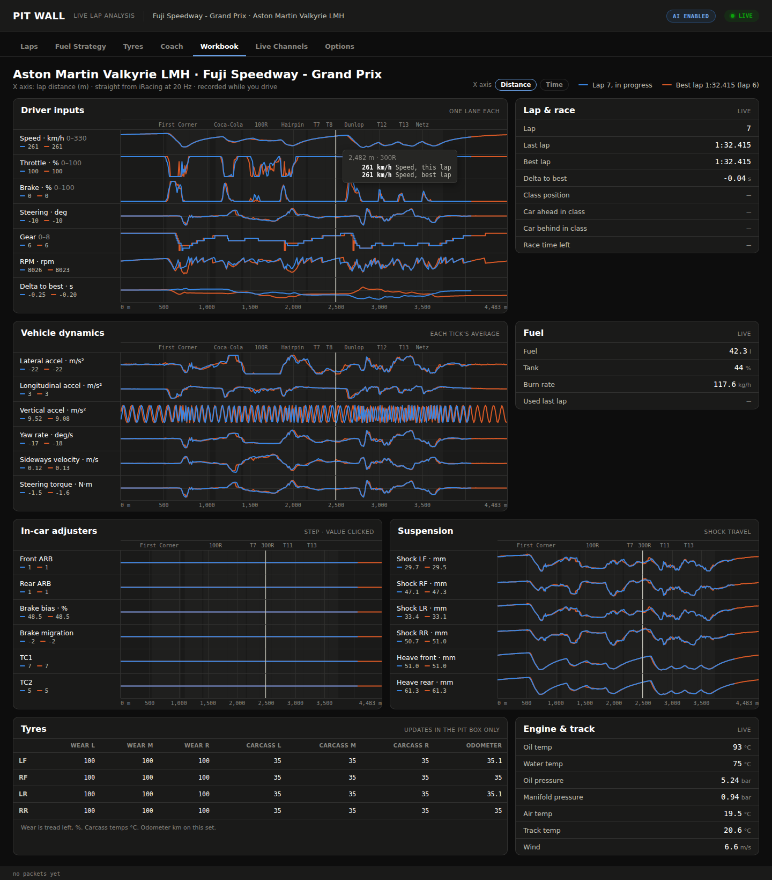The image size is (772, 880).
Task: Click the LF tyre row label
Action: (23, 761)
